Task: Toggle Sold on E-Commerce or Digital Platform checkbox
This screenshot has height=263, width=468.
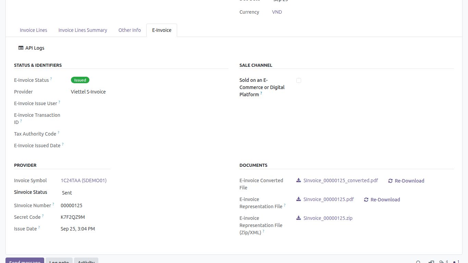Action: [299, 80]
